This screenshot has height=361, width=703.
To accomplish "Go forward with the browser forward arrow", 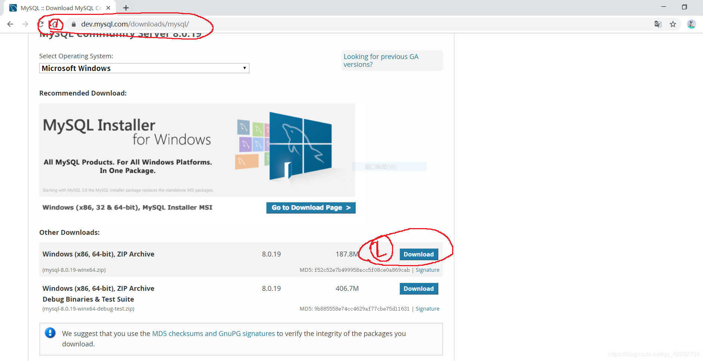I will (x=25, y=24).
